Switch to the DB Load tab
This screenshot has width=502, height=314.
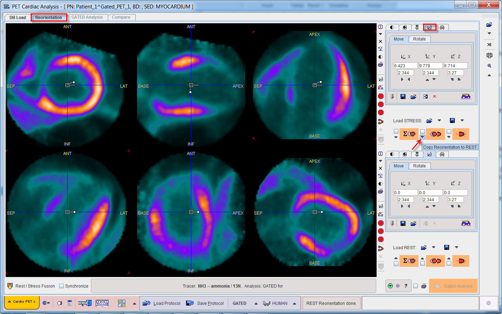(x=18, y=17)
